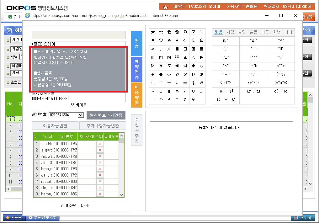This screenshot has width=319, height=223.
Task: Delete recipient row 1 with red X
Action: tap(100, 144)
